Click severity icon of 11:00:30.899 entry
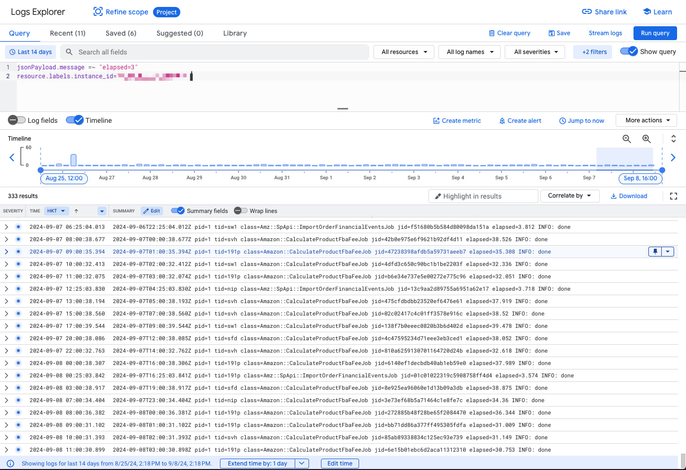The width and height of the screenshot is (686, 470). 18,450
